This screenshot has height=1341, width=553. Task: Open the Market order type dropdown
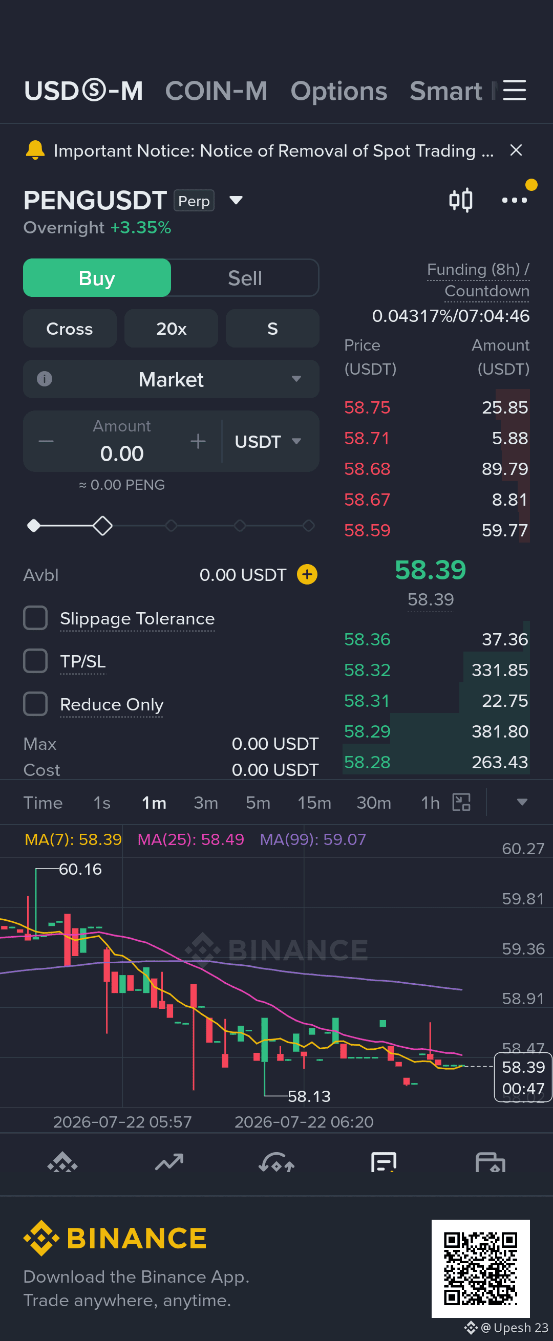pyautogui.click(x=172, y=379)
